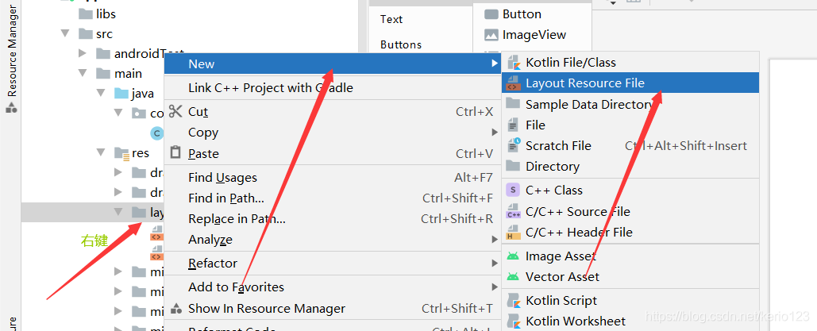Image resolution: width=817 pixels, height=331 pixels.
Task: Collapse the src folder
Action: 65,33
